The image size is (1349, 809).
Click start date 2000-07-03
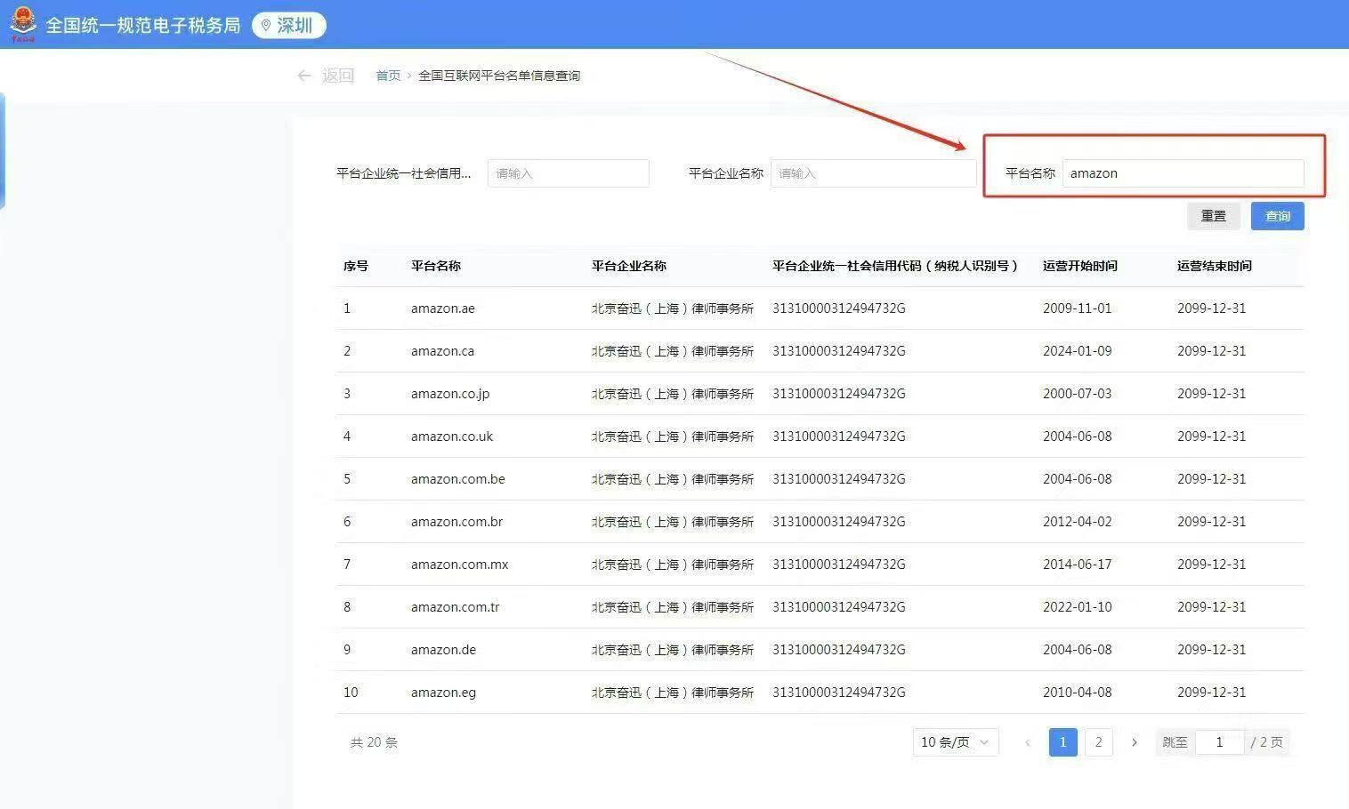[1078, 394]
